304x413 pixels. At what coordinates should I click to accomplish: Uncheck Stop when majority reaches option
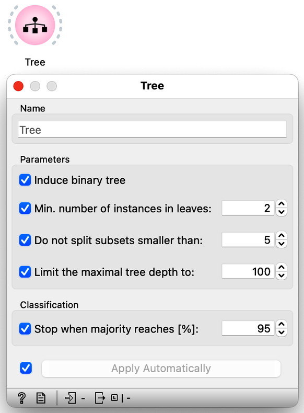[25, 329]
